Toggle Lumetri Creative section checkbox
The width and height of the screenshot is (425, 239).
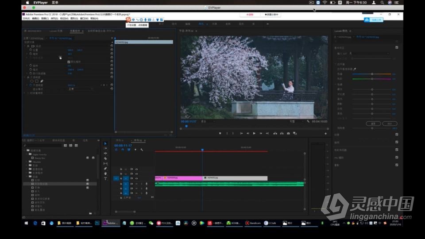[x=397, y=135]
